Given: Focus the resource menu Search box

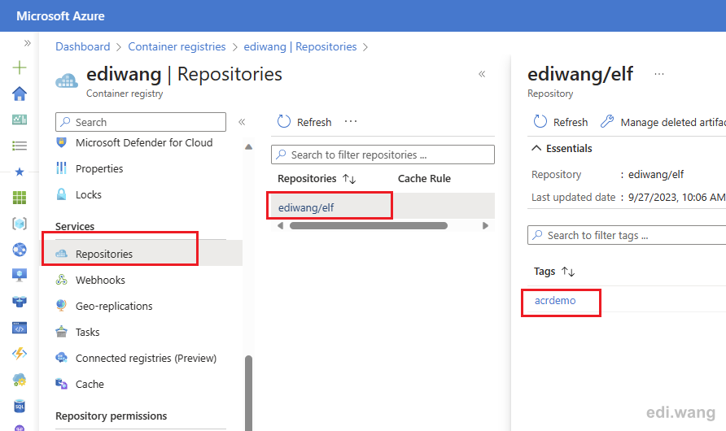Looking at the screenshot, I should [141, 122].
